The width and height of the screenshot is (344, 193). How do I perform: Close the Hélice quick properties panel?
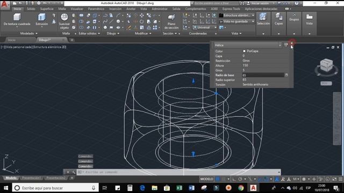click(x=291, y=43)
